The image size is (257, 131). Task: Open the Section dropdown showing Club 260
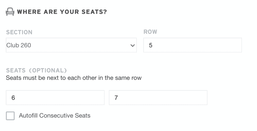(x=71, y=45)
